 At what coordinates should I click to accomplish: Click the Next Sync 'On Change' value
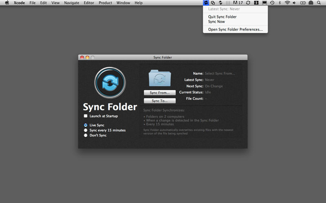point(214,86)
